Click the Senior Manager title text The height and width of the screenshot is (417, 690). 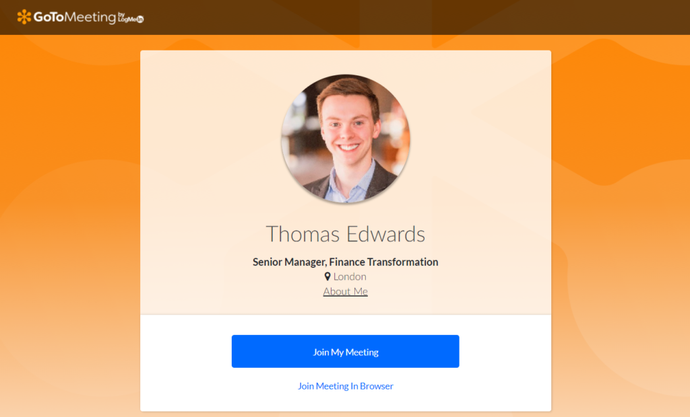[290, 262]
